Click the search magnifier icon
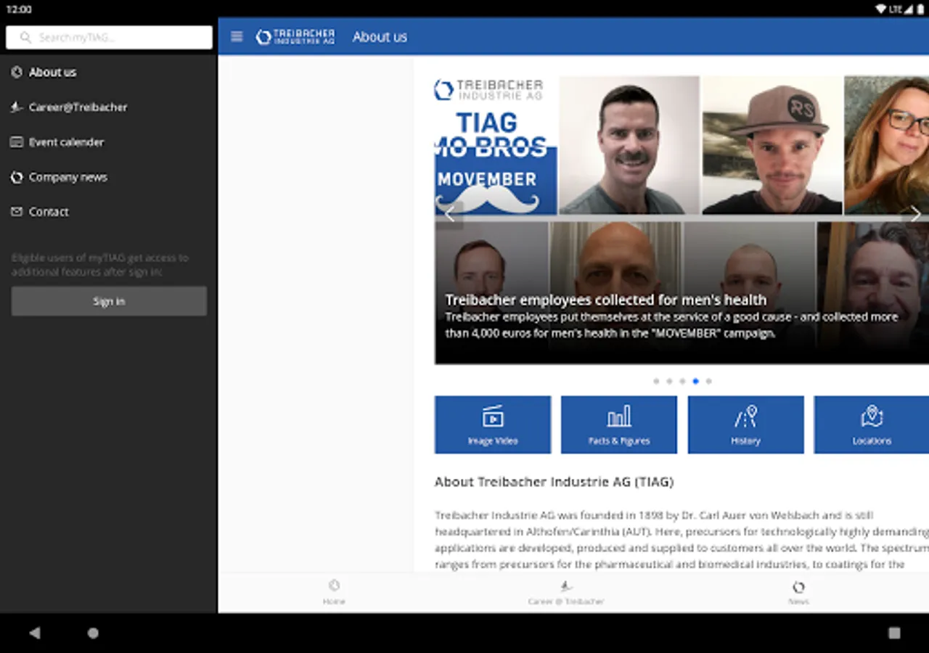Image resolution: width=929 pixels, height=653 pixels. point(26,37)
